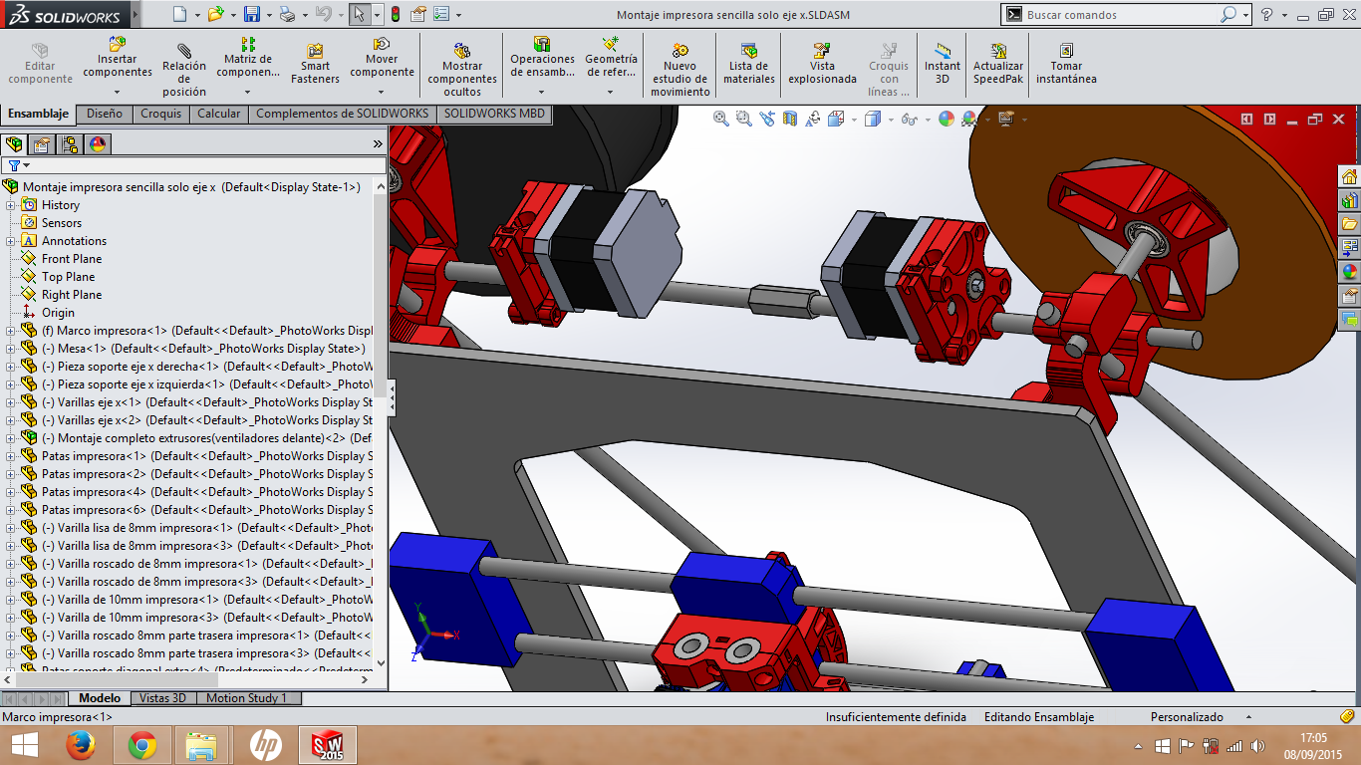
Task: Open the Select tool dropdown arrow
Action: tap(377, 15)
